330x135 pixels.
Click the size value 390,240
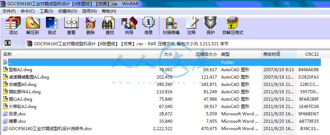tap(164, 84)
